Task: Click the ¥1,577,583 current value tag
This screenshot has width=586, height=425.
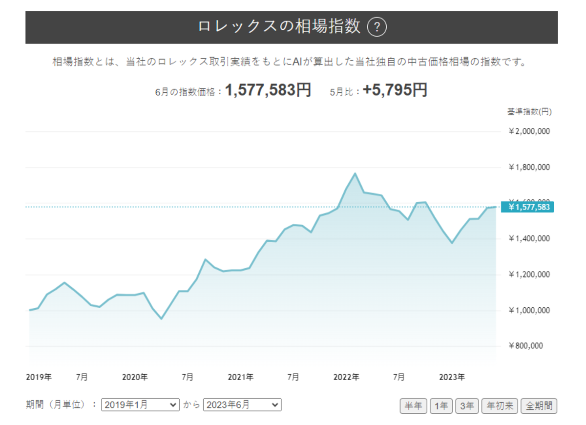Action: pos(527,207)
